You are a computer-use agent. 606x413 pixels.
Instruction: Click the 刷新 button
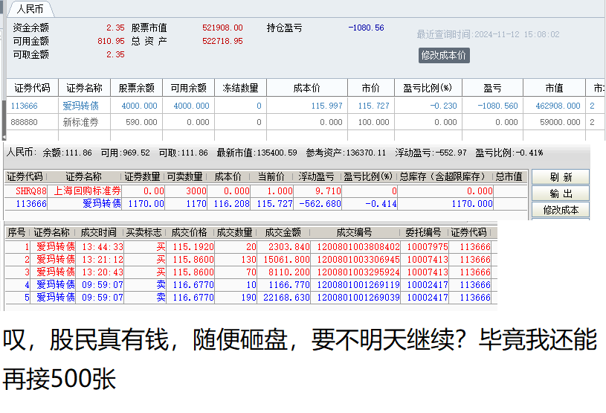click(561, 177)
